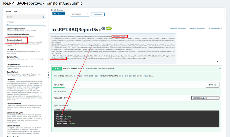Viewport: 230px width, 137px height.
Task: Collapse the POST TransformAndSubmit operation chevron
Action: pos(220,69)
